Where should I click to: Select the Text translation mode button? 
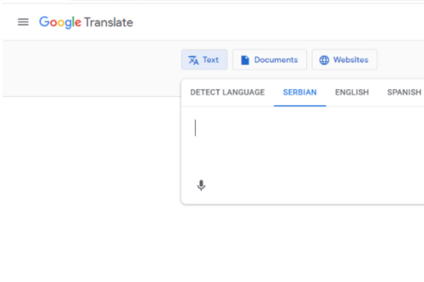(204, 60)
